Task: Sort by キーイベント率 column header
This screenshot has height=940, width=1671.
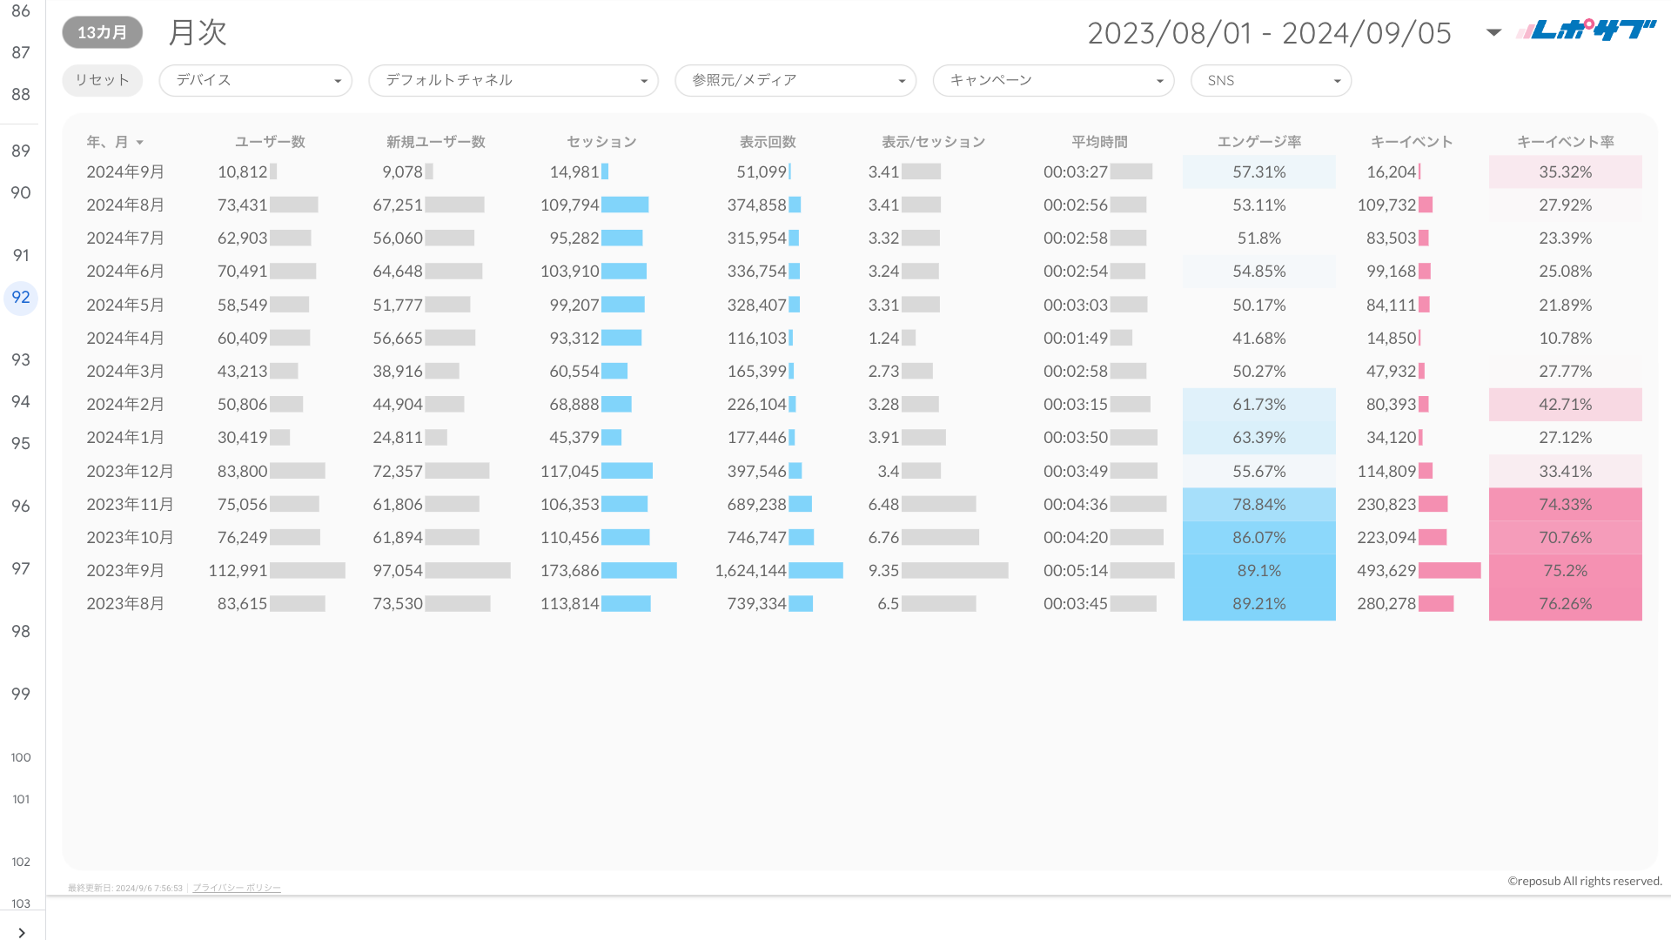Action: point(1564,142)
